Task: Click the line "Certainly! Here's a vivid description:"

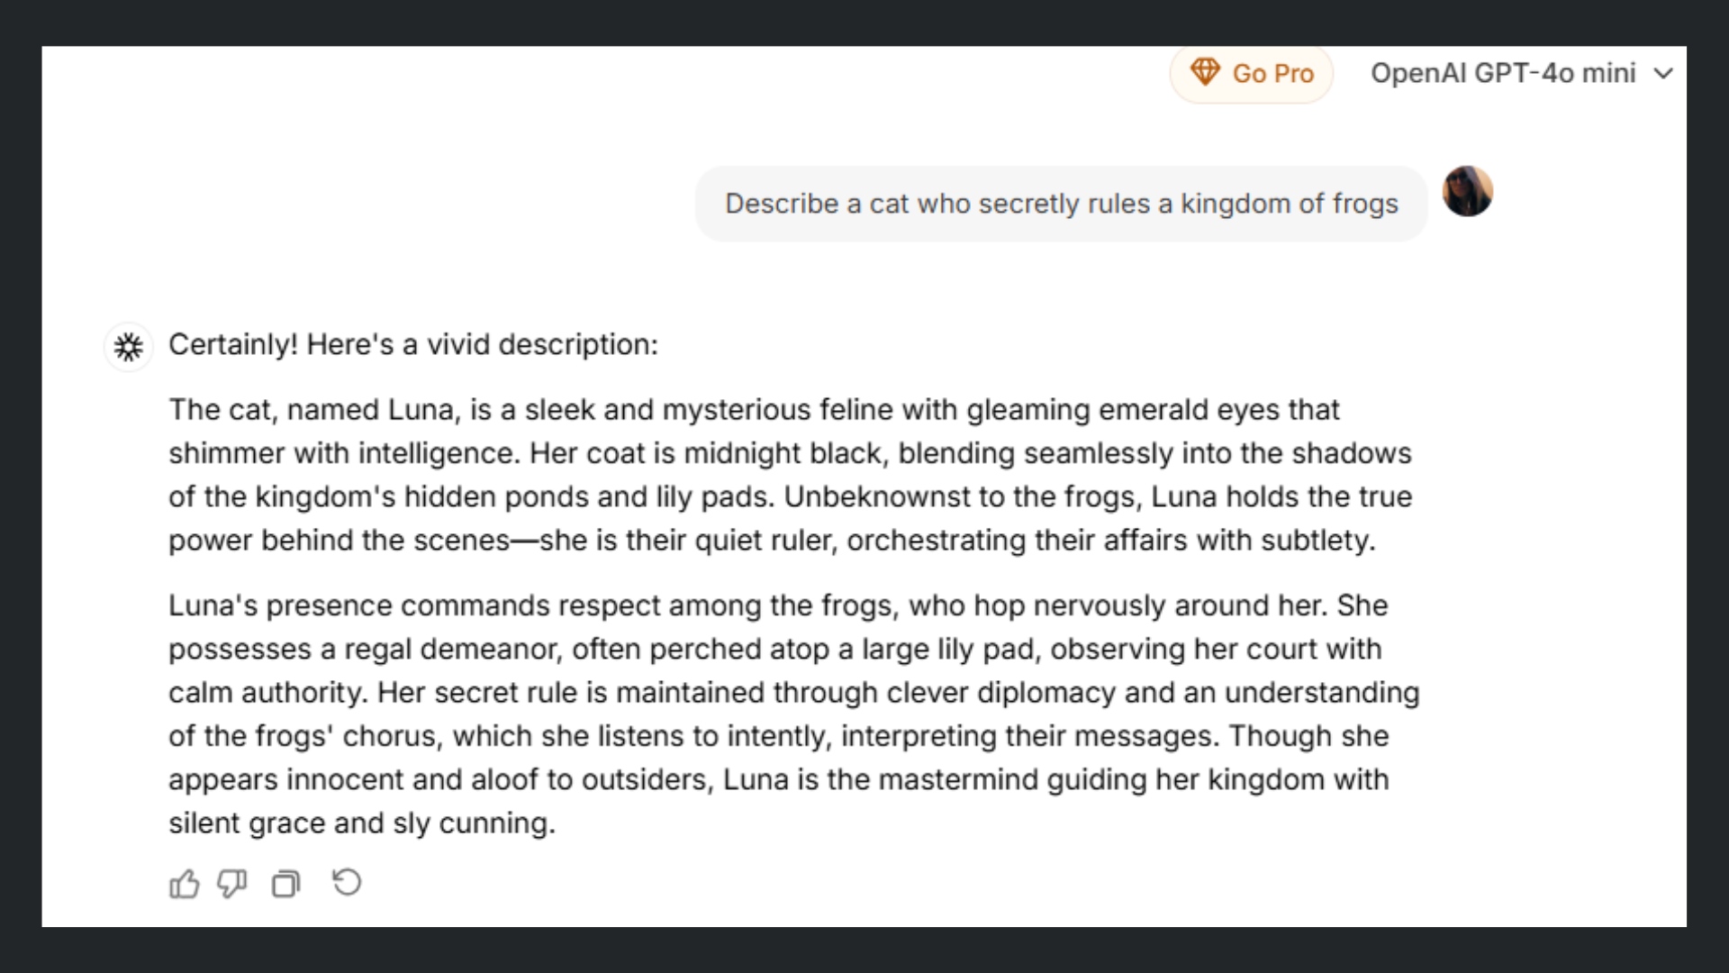Action: point(413,344)
